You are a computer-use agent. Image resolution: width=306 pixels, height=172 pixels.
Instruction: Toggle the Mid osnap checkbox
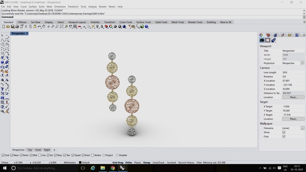[x=31, y=155]
